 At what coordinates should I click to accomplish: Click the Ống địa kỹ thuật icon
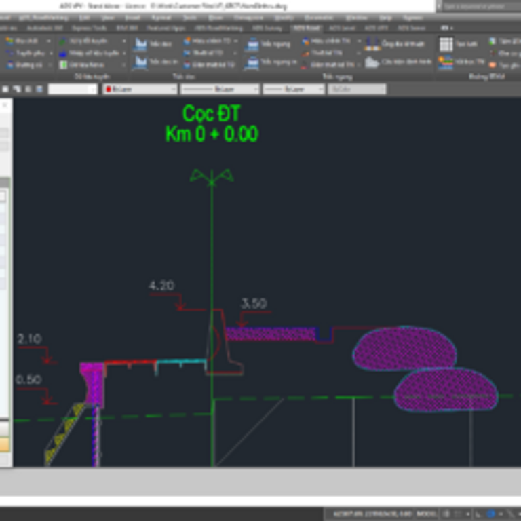point(372,44)
